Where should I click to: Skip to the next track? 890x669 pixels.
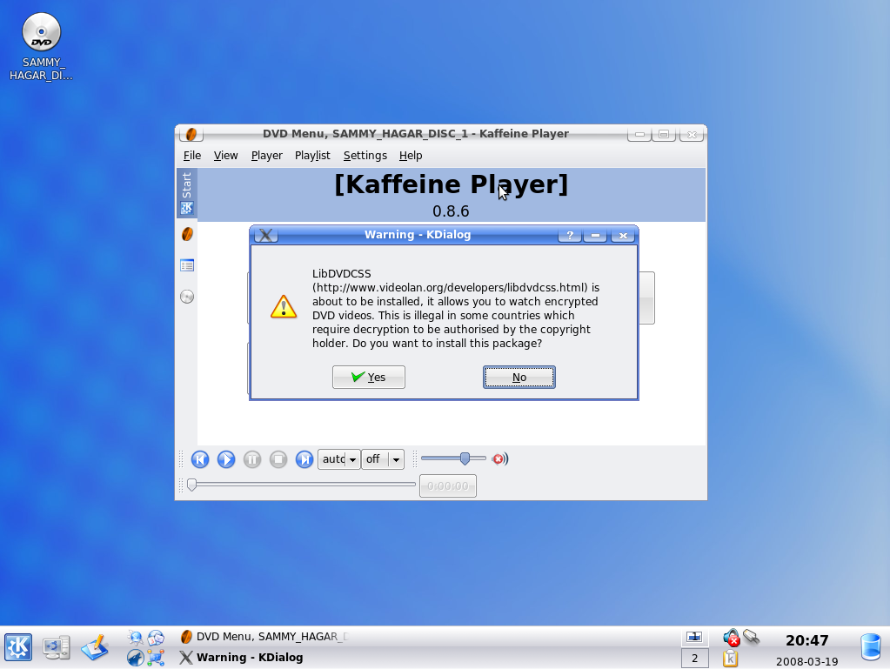click(x=304, y=459)
